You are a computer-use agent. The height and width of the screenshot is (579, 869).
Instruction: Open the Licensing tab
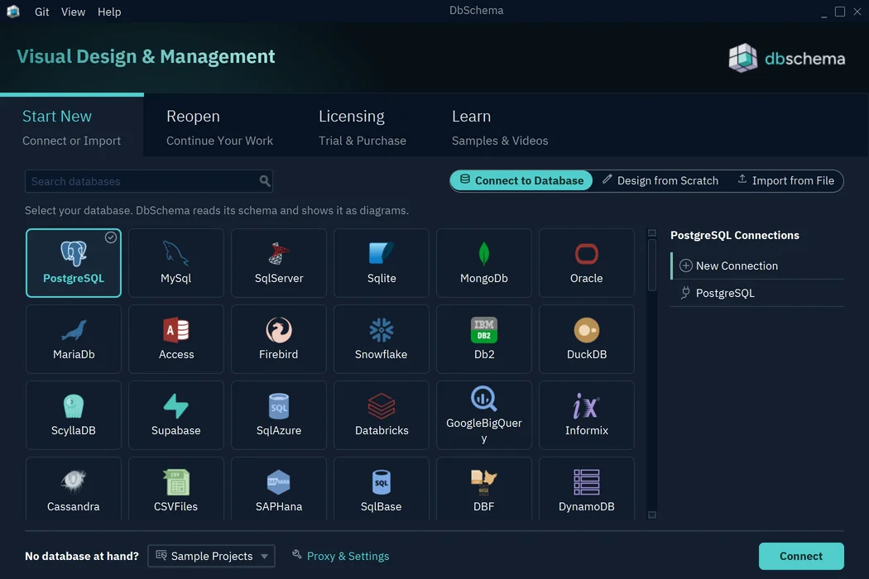click(x=362, y=127)
